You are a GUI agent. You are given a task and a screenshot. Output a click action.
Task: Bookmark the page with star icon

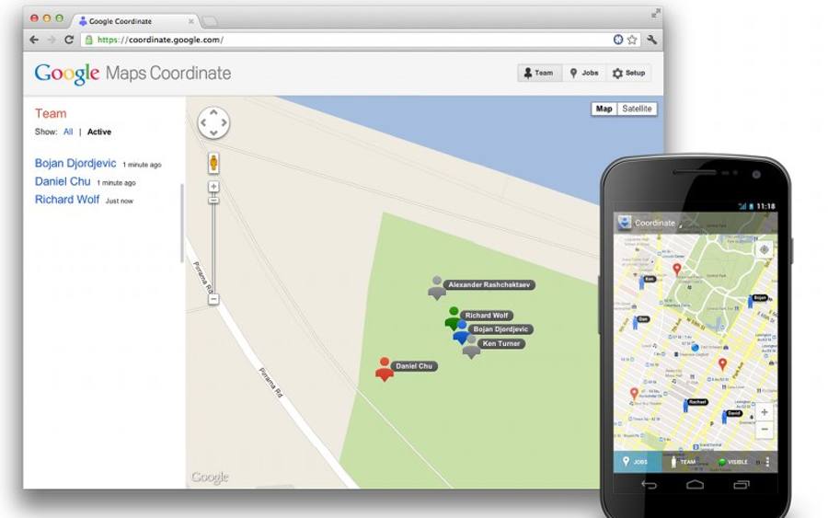(x=632, y=40)
